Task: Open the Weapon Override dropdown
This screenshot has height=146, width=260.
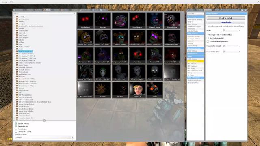Action: (44, 137)
